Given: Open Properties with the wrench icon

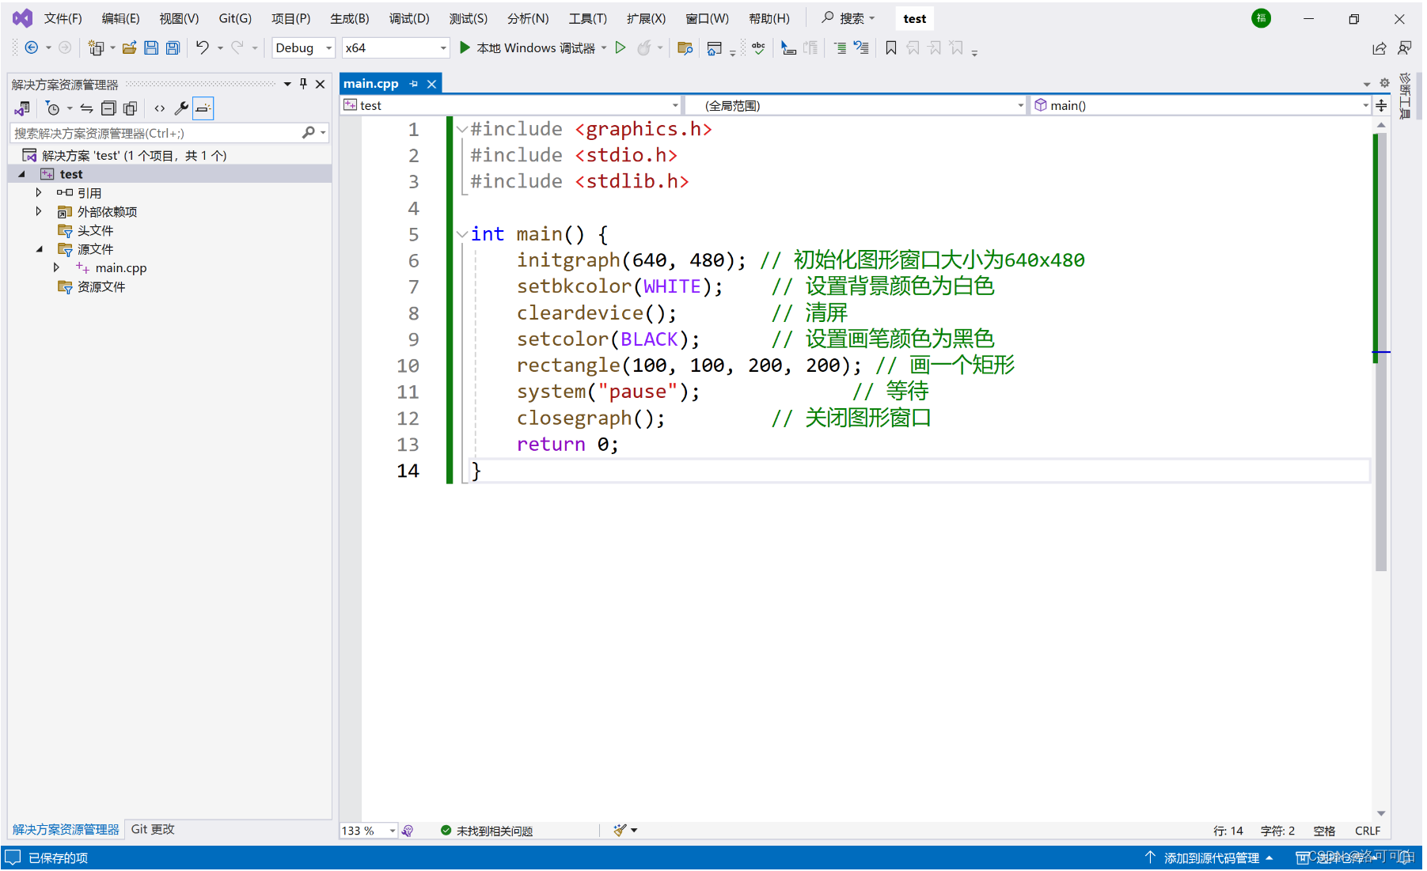Looking at the screenshot, I should click(x=181, y=108).
